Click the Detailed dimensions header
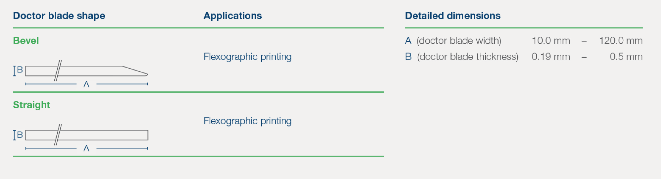 [x=453, y=16]
